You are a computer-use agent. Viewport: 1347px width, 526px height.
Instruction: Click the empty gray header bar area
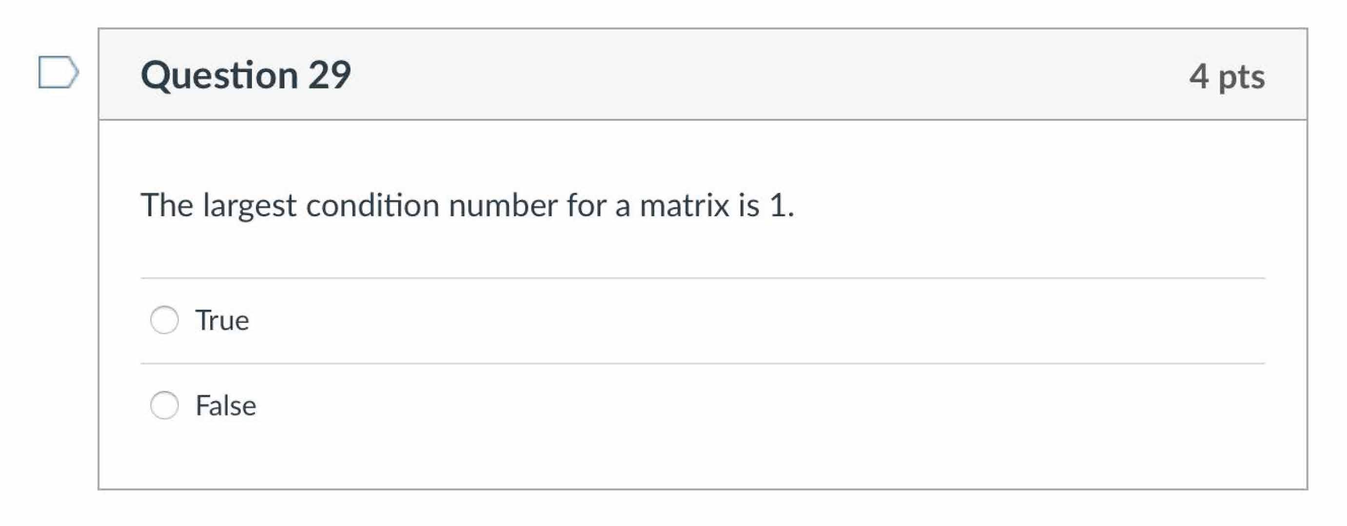(x=732, y=74)
